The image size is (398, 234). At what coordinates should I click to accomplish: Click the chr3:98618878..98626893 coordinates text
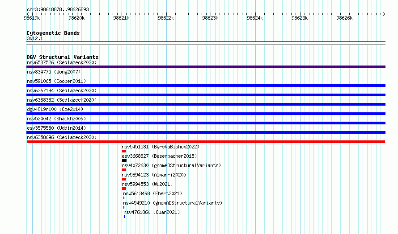click(58, 10)
